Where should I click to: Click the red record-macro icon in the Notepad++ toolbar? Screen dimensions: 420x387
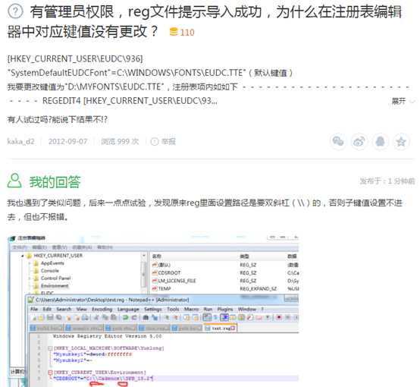click(279, 318)
